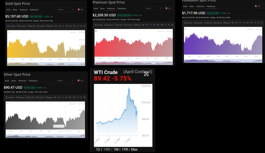Select Palladium tab in Silver Spot Price panel

33,81
